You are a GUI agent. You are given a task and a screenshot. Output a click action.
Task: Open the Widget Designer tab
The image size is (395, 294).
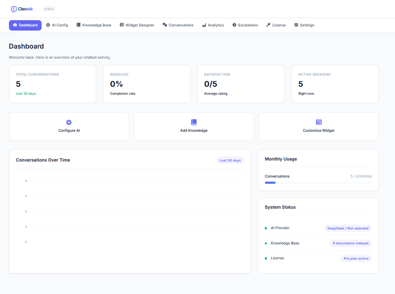coord(137,25)
